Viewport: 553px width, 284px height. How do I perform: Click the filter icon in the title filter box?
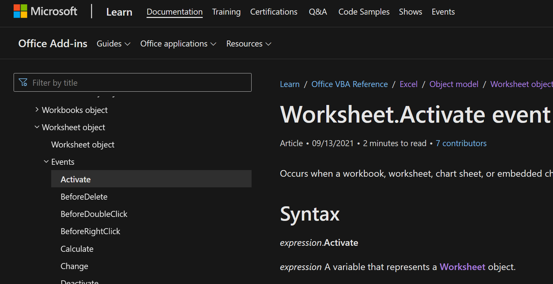[23, 82]
